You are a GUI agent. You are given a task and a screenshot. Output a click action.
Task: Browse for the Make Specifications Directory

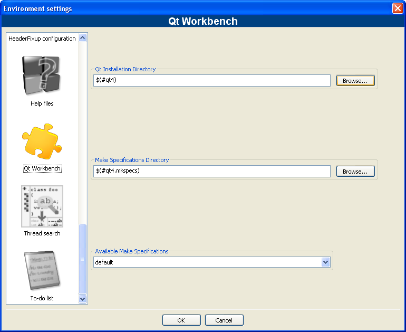[355, 172]
